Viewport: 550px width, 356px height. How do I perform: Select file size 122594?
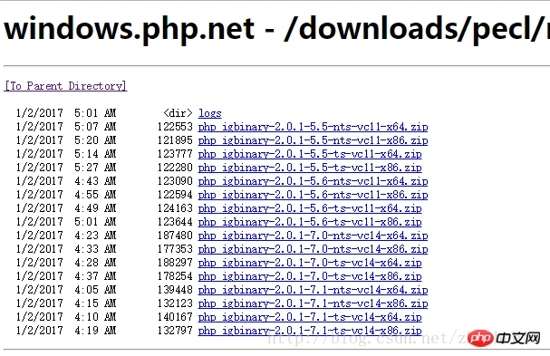click(175, 195)
